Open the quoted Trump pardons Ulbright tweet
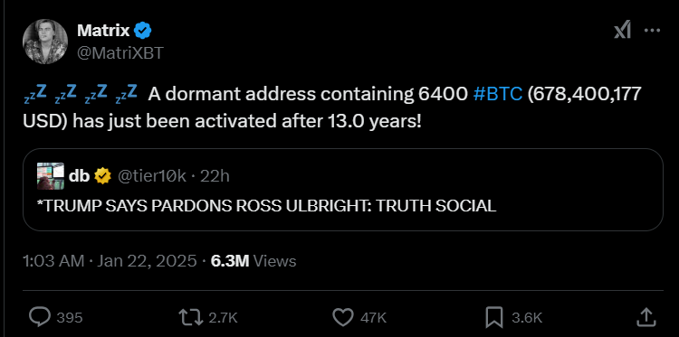Viewport: 679px width, 337px height. click(x=342, y=190)
